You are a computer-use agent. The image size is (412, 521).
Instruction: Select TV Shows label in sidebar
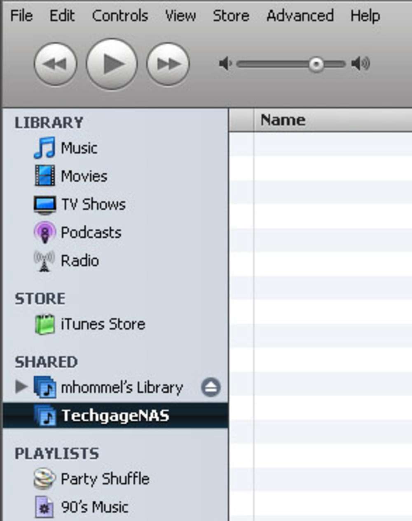coord(94,204)
